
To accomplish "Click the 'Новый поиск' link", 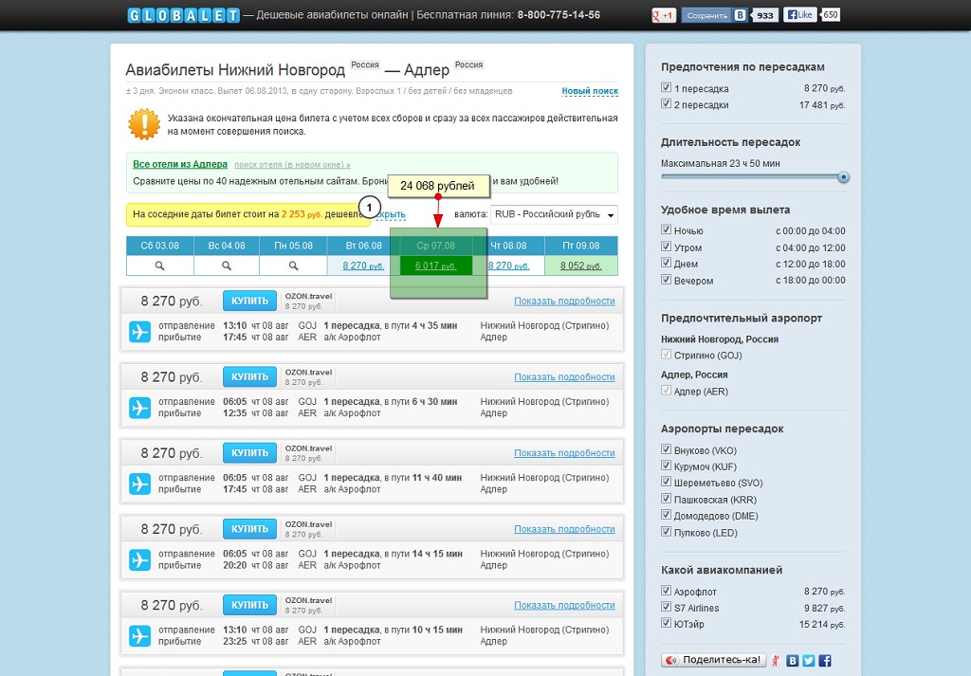I will (x=589, y=91).
